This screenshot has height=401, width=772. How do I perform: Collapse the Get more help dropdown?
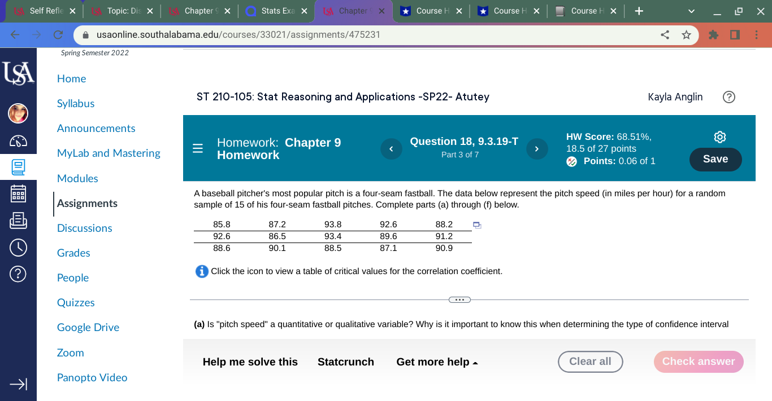pos(475,362)
